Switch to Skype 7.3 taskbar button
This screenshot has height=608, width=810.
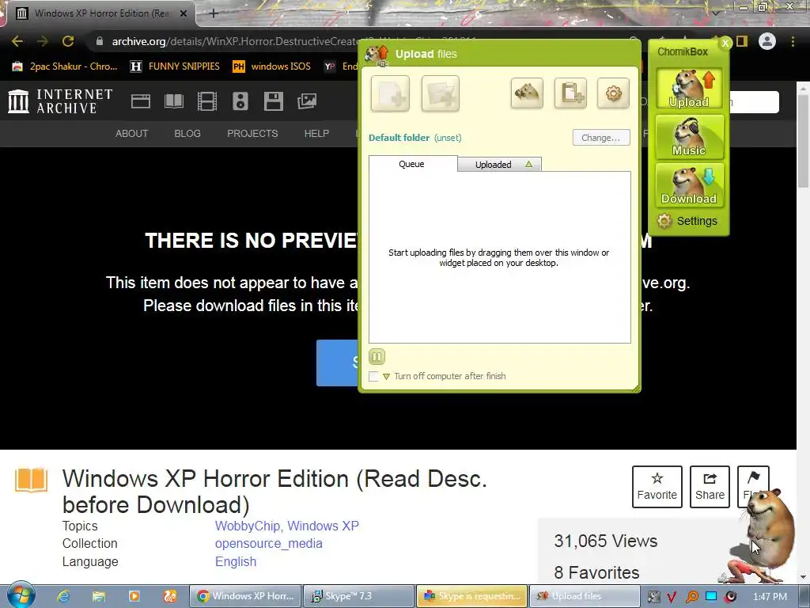click(x=358, y=596)
